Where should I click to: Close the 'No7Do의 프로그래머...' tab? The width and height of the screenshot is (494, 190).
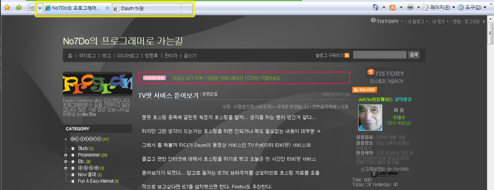point(107,9)
